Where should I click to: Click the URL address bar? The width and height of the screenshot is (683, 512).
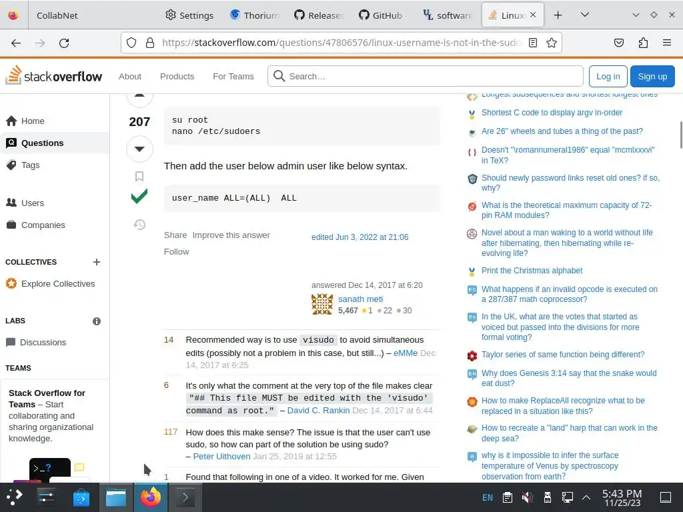[x=341, y=43]
